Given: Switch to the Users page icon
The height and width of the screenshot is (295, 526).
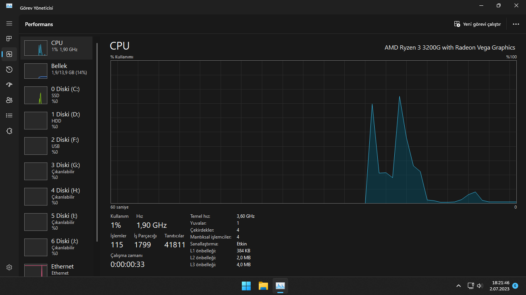Looking at the screenshot, I should tap(9, 100).
